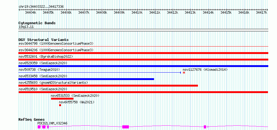Open the nsv6055758 (Wu2021) label

coord(77,102)
